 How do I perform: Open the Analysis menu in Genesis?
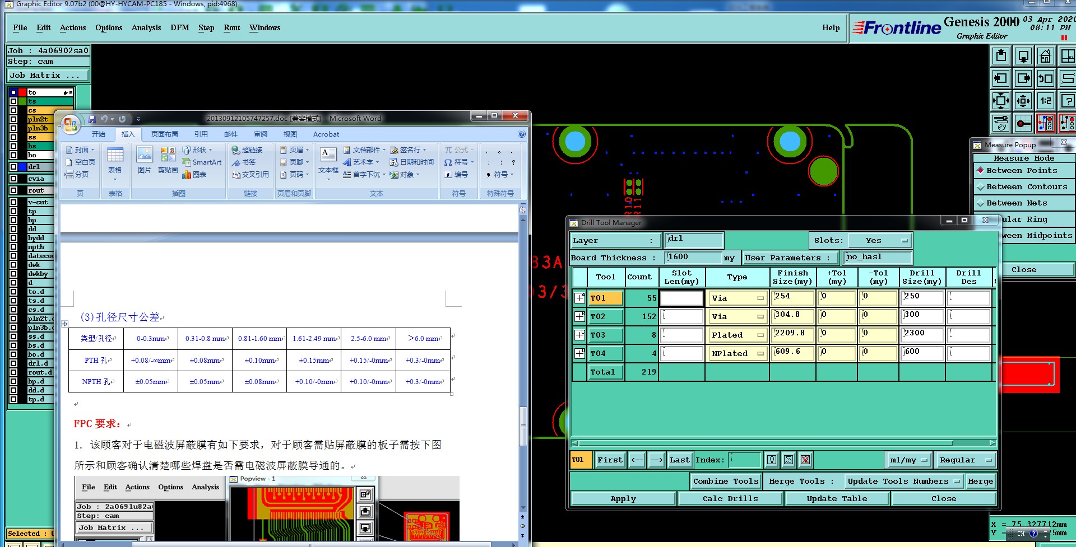point(146,28)
